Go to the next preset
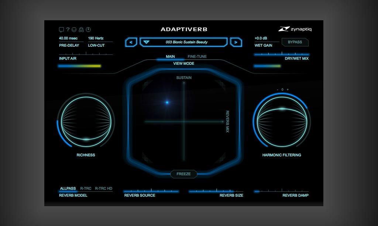The height and width of the screenshot is (226, 378). (x=236, y=42)
